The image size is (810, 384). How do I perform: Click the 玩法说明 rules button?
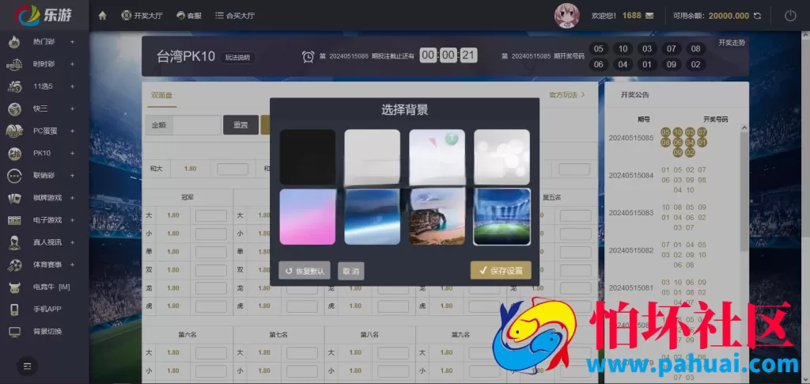pos(237,57)
